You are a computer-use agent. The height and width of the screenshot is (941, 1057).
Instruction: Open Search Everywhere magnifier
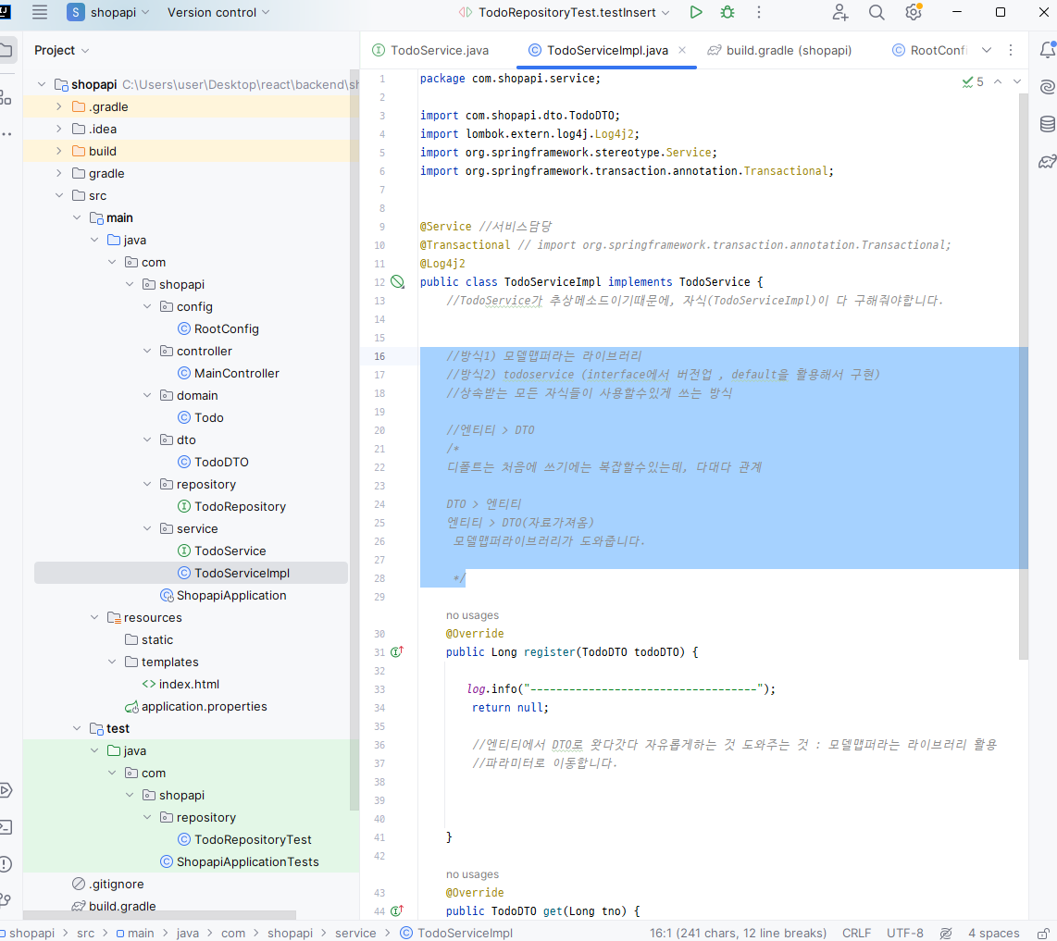pyautogui.click(x=877, y=12)
